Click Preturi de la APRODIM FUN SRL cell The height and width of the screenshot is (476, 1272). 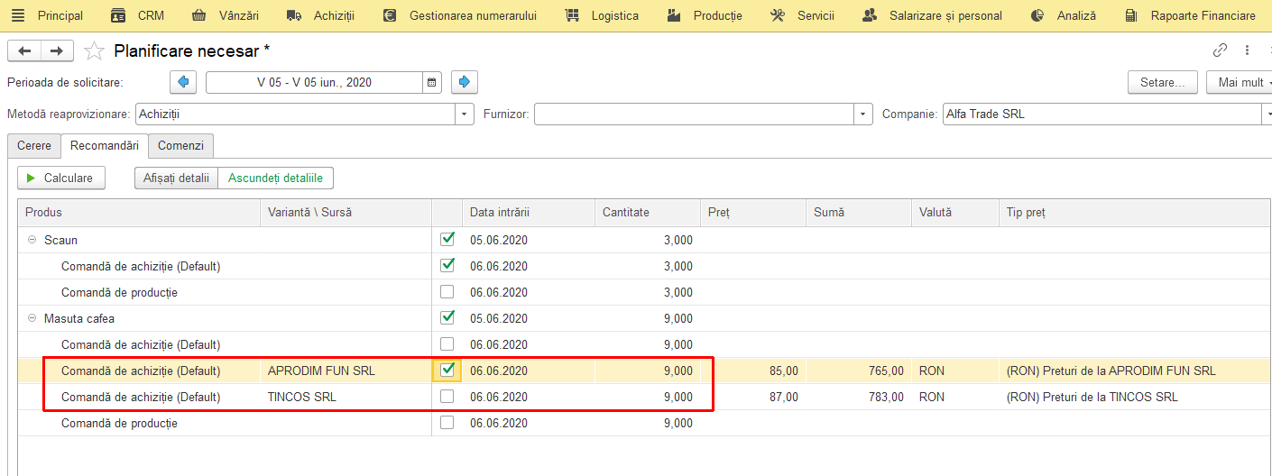pos(1135,371)
